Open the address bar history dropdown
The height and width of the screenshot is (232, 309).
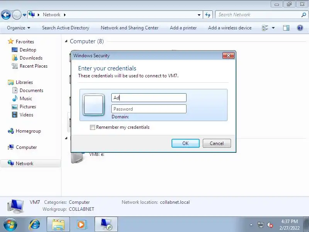(x=199, y=15)
